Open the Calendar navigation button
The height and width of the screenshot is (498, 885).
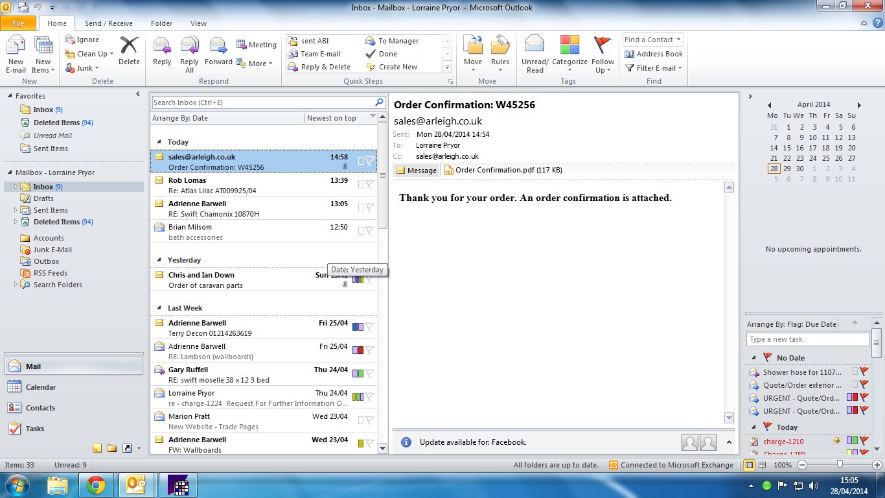coord(40,387)
